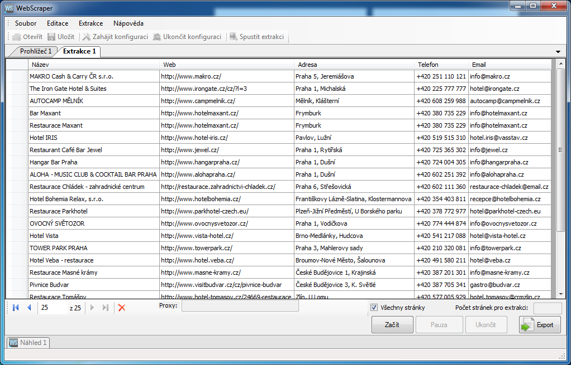Image resolution: width=571 pixels, height=365 pixels.
Task: Click the WebScraper title bar icon
Action: [x=9, y=8]
